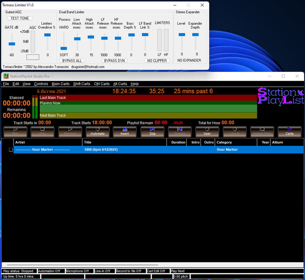This screenshot has width=305, height=280.
Task: Toggle BYPASS ALL in the limiter
Action: (x=72, y=61)
